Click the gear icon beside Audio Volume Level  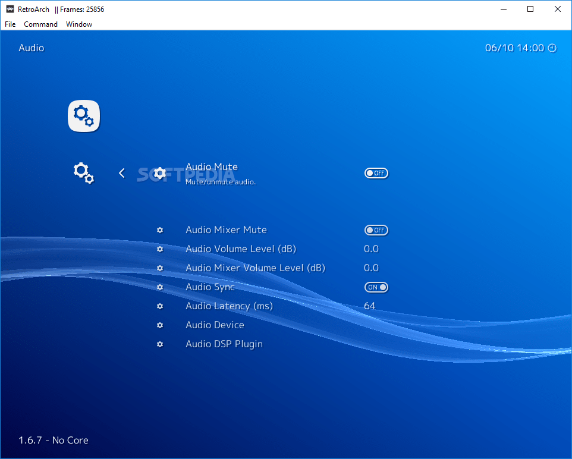coord(159,249)
